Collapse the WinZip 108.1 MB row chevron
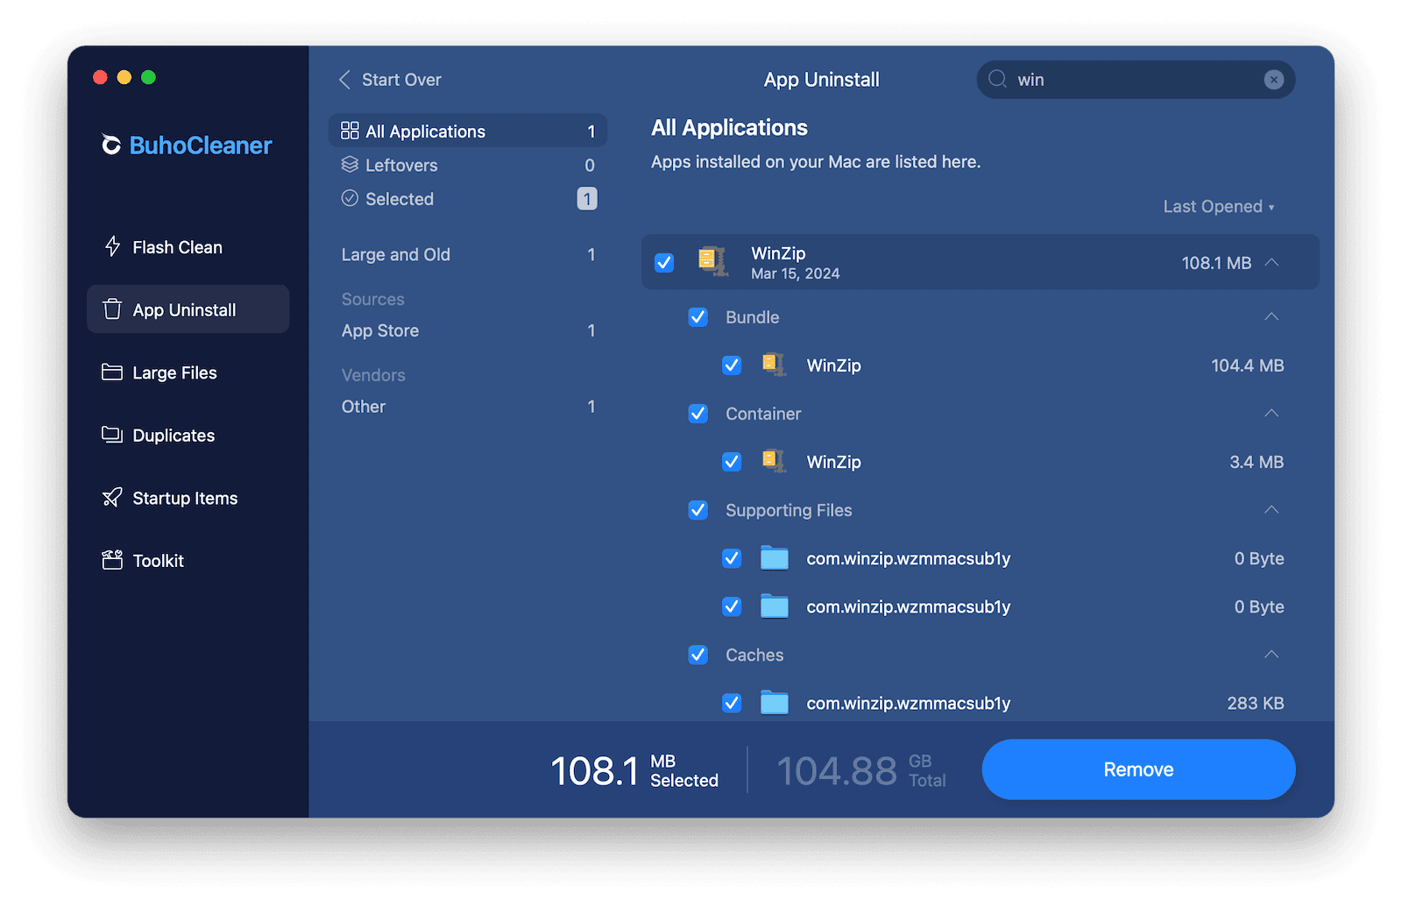This screenshot has height=907, width=1402. pos(1271,262)
